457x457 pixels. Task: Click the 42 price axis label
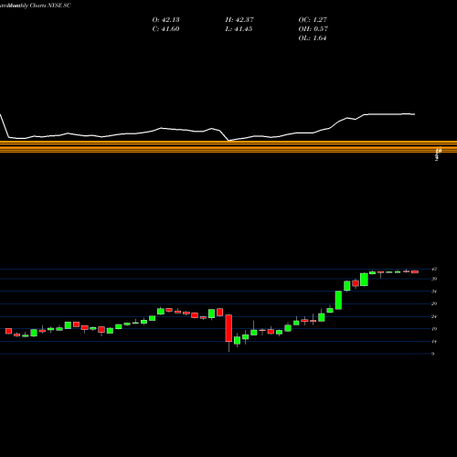(x=434, y=269)
